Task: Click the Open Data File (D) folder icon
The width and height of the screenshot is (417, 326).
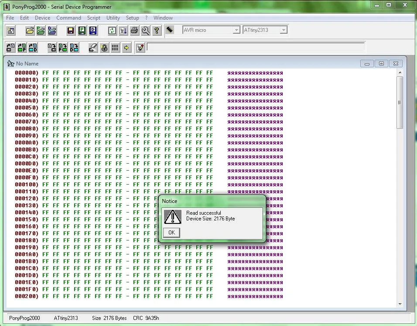Action: point(52,31)
